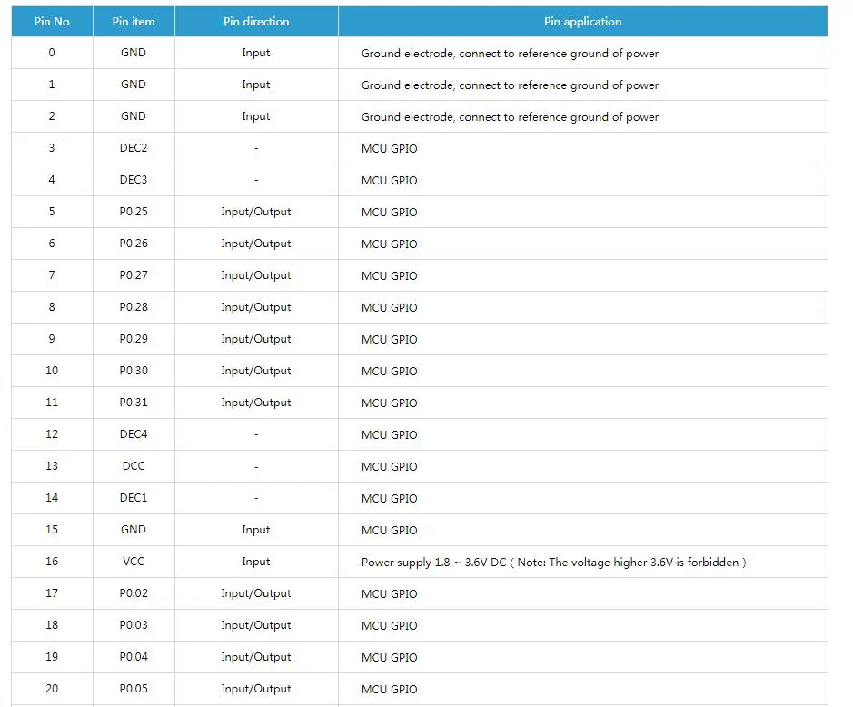
Task: Click MCU GPIO in DEC2 row
Action: [390, 149]
